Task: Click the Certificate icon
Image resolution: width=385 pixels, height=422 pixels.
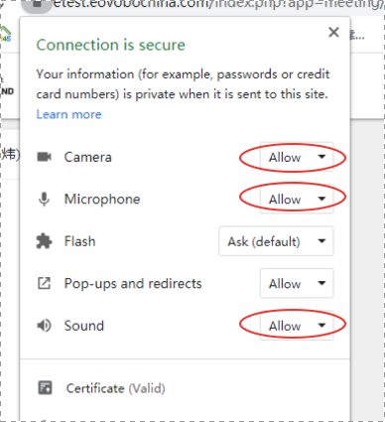Action: (45, 388)
